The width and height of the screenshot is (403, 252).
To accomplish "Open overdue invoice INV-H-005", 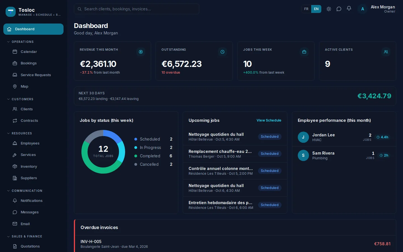I will 235,244.
